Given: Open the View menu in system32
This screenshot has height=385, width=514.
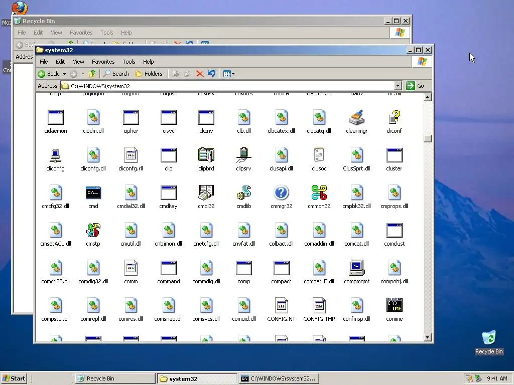Looking at the screenshot, I should pos(78,62).
